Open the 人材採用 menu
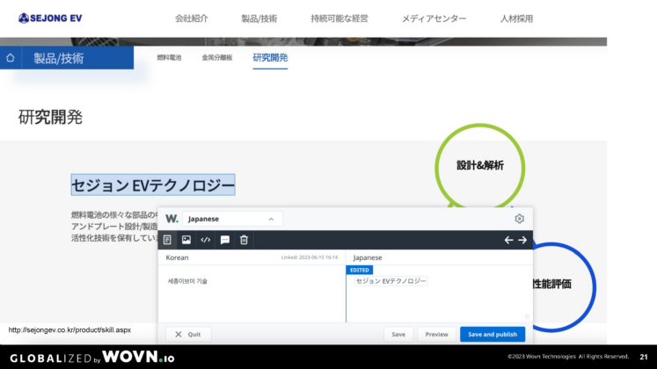The width and height of the screenshot is (657, 369). [516, 18]
